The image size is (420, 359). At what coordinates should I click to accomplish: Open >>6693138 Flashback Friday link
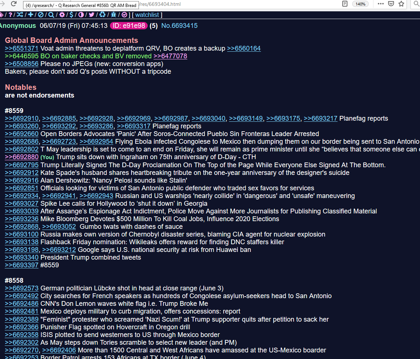pos(22,242)
